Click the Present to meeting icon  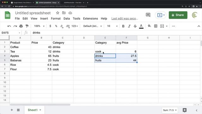tap(160, 15)
